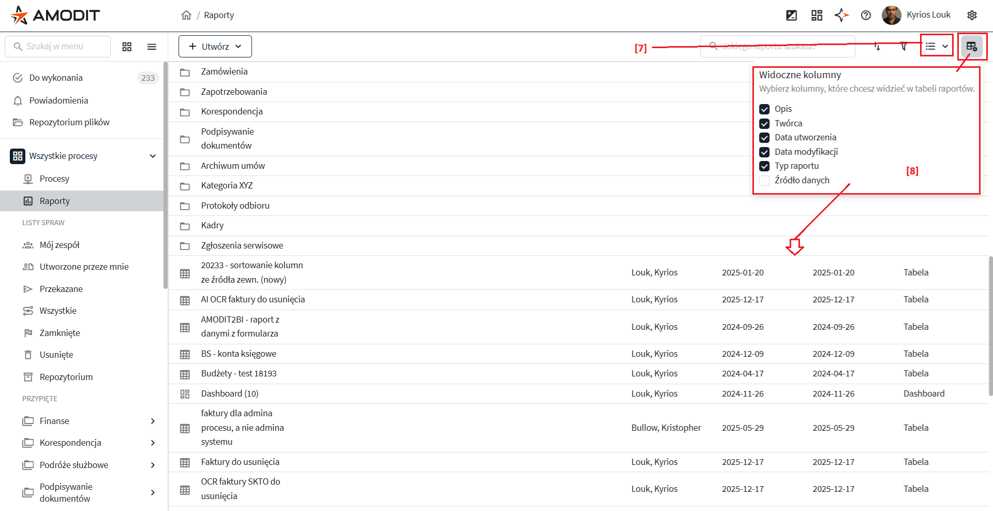Screen dimensions: 993x511
Task: Enable the Źródło danych column checkbox
Action: pos(764,181)
